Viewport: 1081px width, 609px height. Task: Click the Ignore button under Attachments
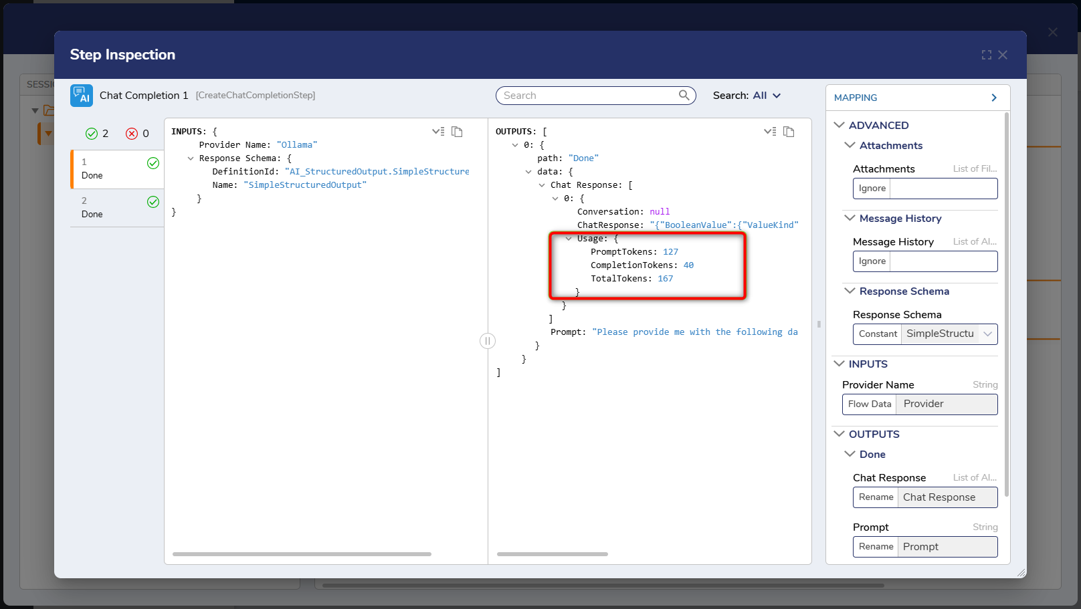(x=872, y=189)
